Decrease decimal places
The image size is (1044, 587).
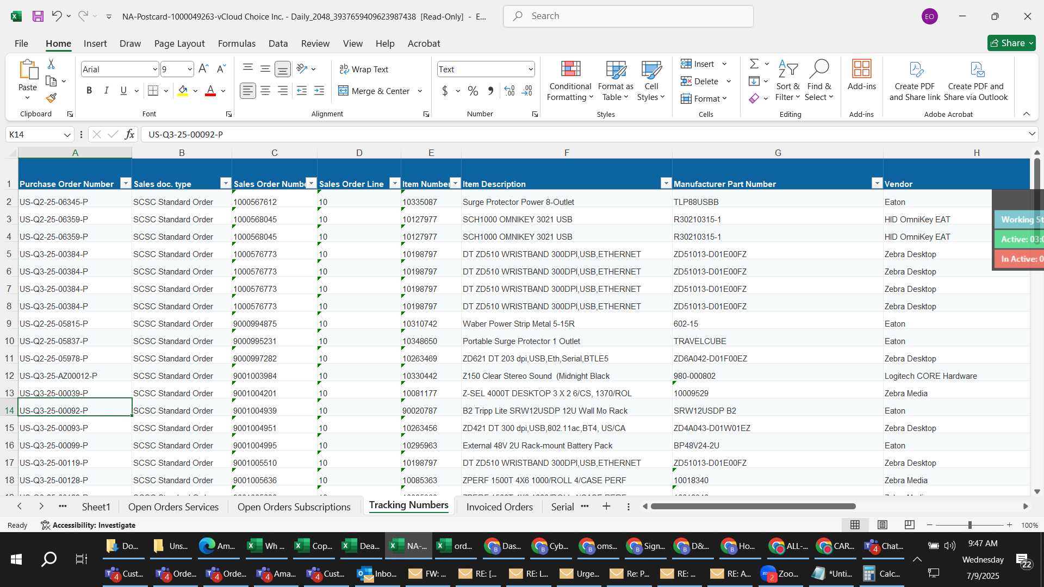527,91
